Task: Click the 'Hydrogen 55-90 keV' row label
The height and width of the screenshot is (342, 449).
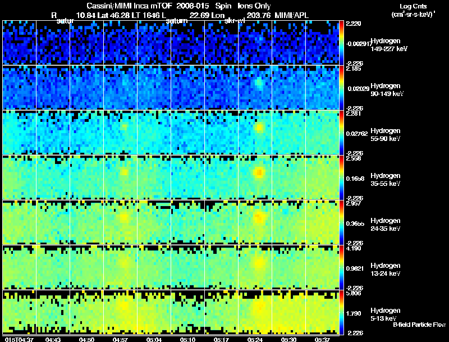Action: (386, 135)
